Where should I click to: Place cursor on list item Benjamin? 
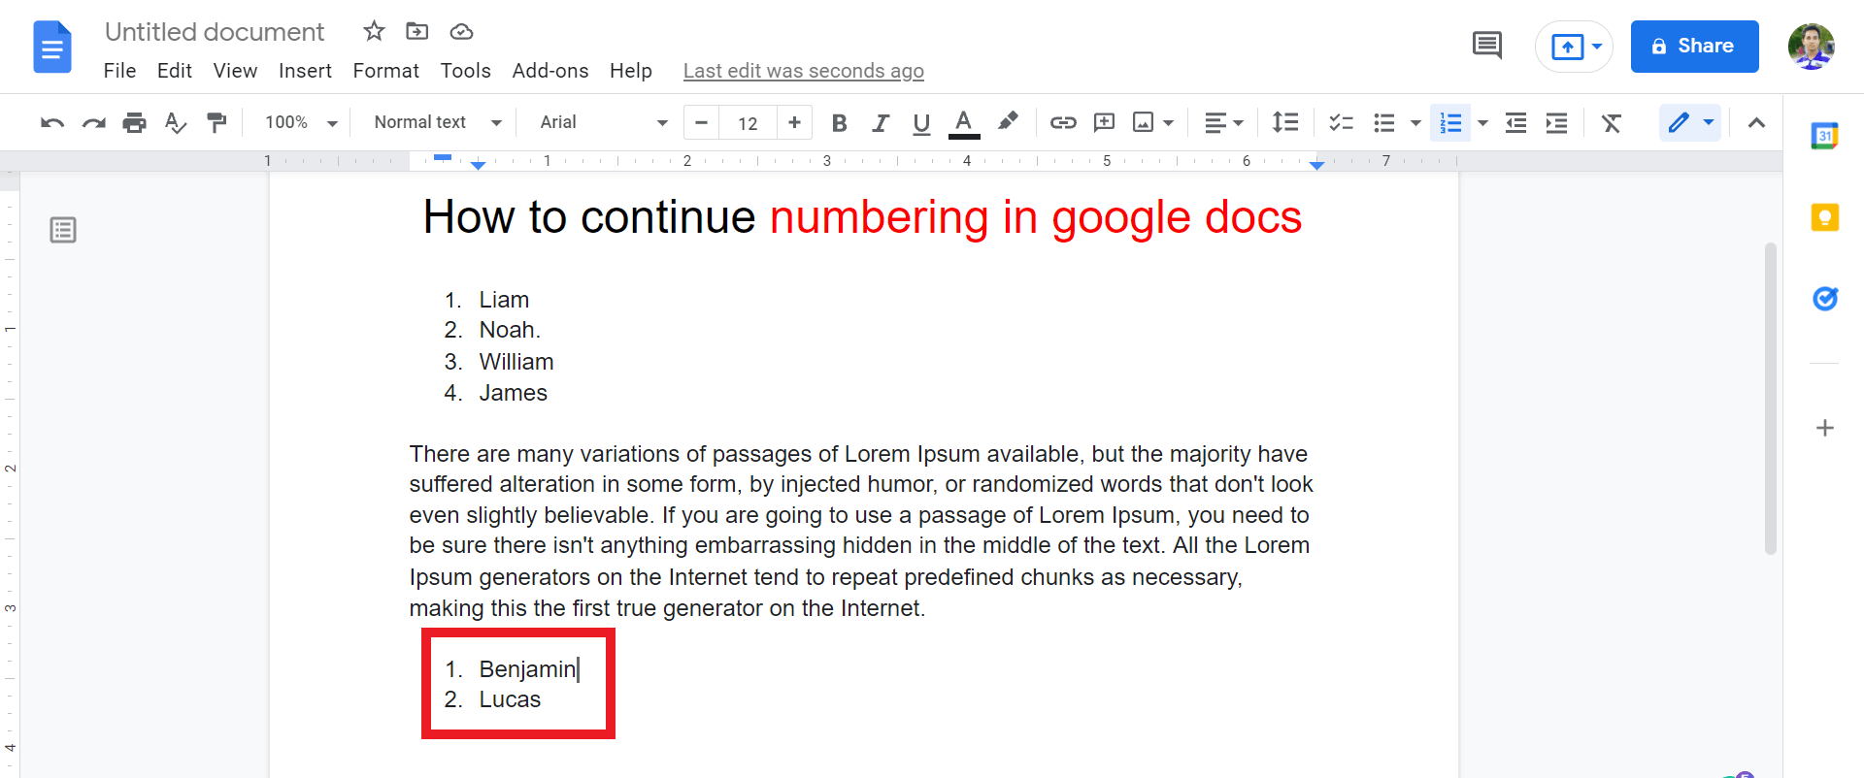tap(527, 669)
